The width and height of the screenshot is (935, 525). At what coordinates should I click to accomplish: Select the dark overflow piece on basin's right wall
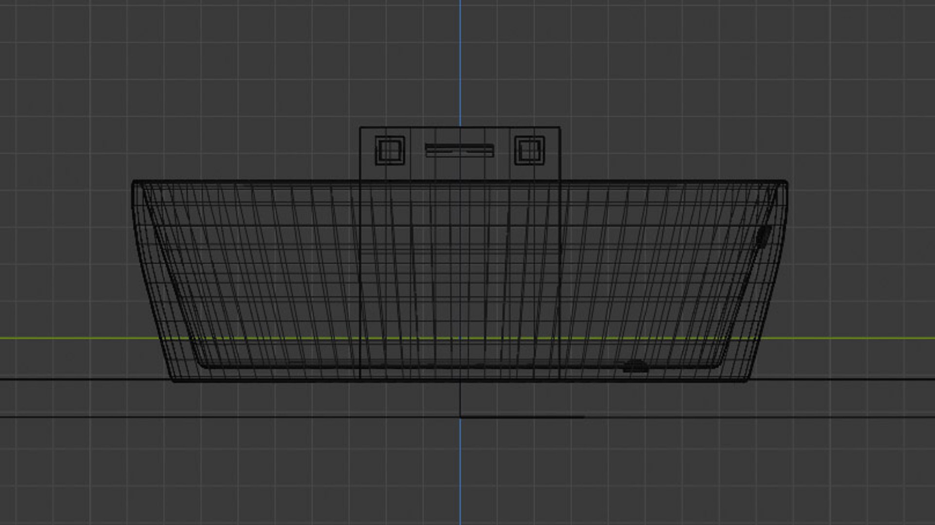pos(763,236)
